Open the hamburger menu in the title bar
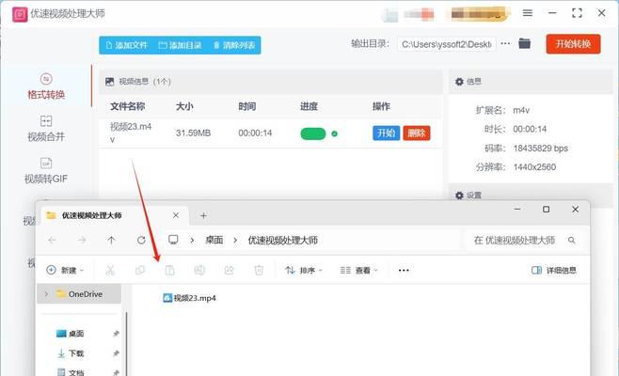Image resolution: width=619 pixels, height=376 pixels. (x=528, y=13)
